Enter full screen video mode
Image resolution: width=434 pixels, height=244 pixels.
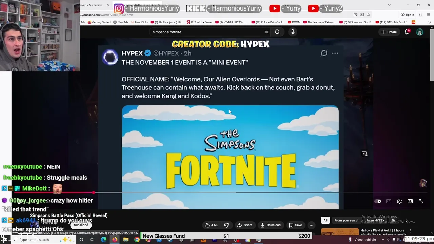(421, 201)
